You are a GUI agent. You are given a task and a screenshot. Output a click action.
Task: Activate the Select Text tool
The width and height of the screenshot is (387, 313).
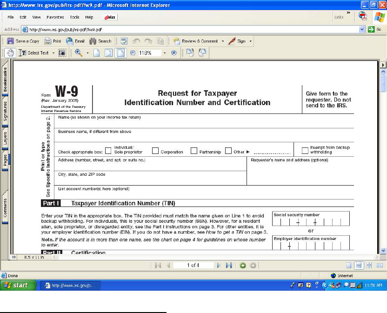[x=33, y=53]
